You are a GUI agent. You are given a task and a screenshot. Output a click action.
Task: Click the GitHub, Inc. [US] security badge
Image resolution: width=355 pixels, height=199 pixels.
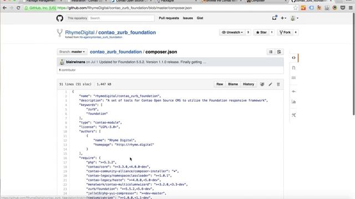click(x=40, y=8)
